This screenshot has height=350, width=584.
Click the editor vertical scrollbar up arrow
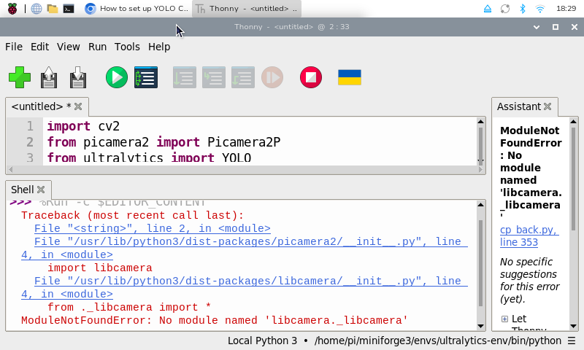480,122
